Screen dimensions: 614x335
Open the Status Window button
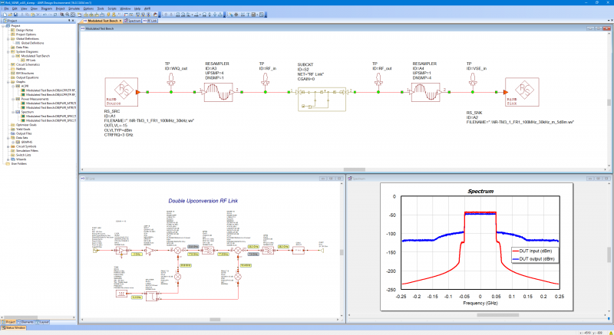(15, 329)
